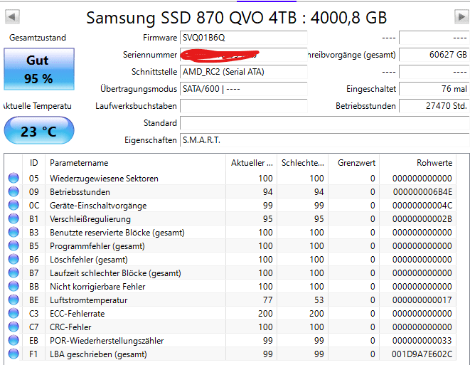This screenshot has width=470, height=365.
Task: Click Eingeschaltet value 76 mal
Action: click(x=434, y=89)
